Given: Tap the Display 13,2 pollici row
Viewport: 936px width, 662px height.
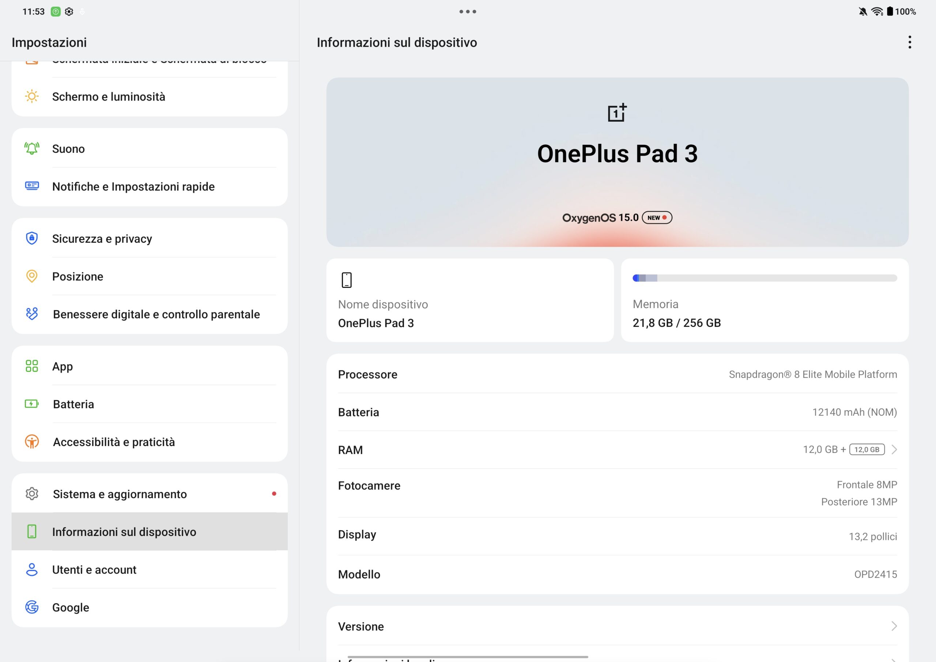Looking at the screenshot, I should point(617,536).
